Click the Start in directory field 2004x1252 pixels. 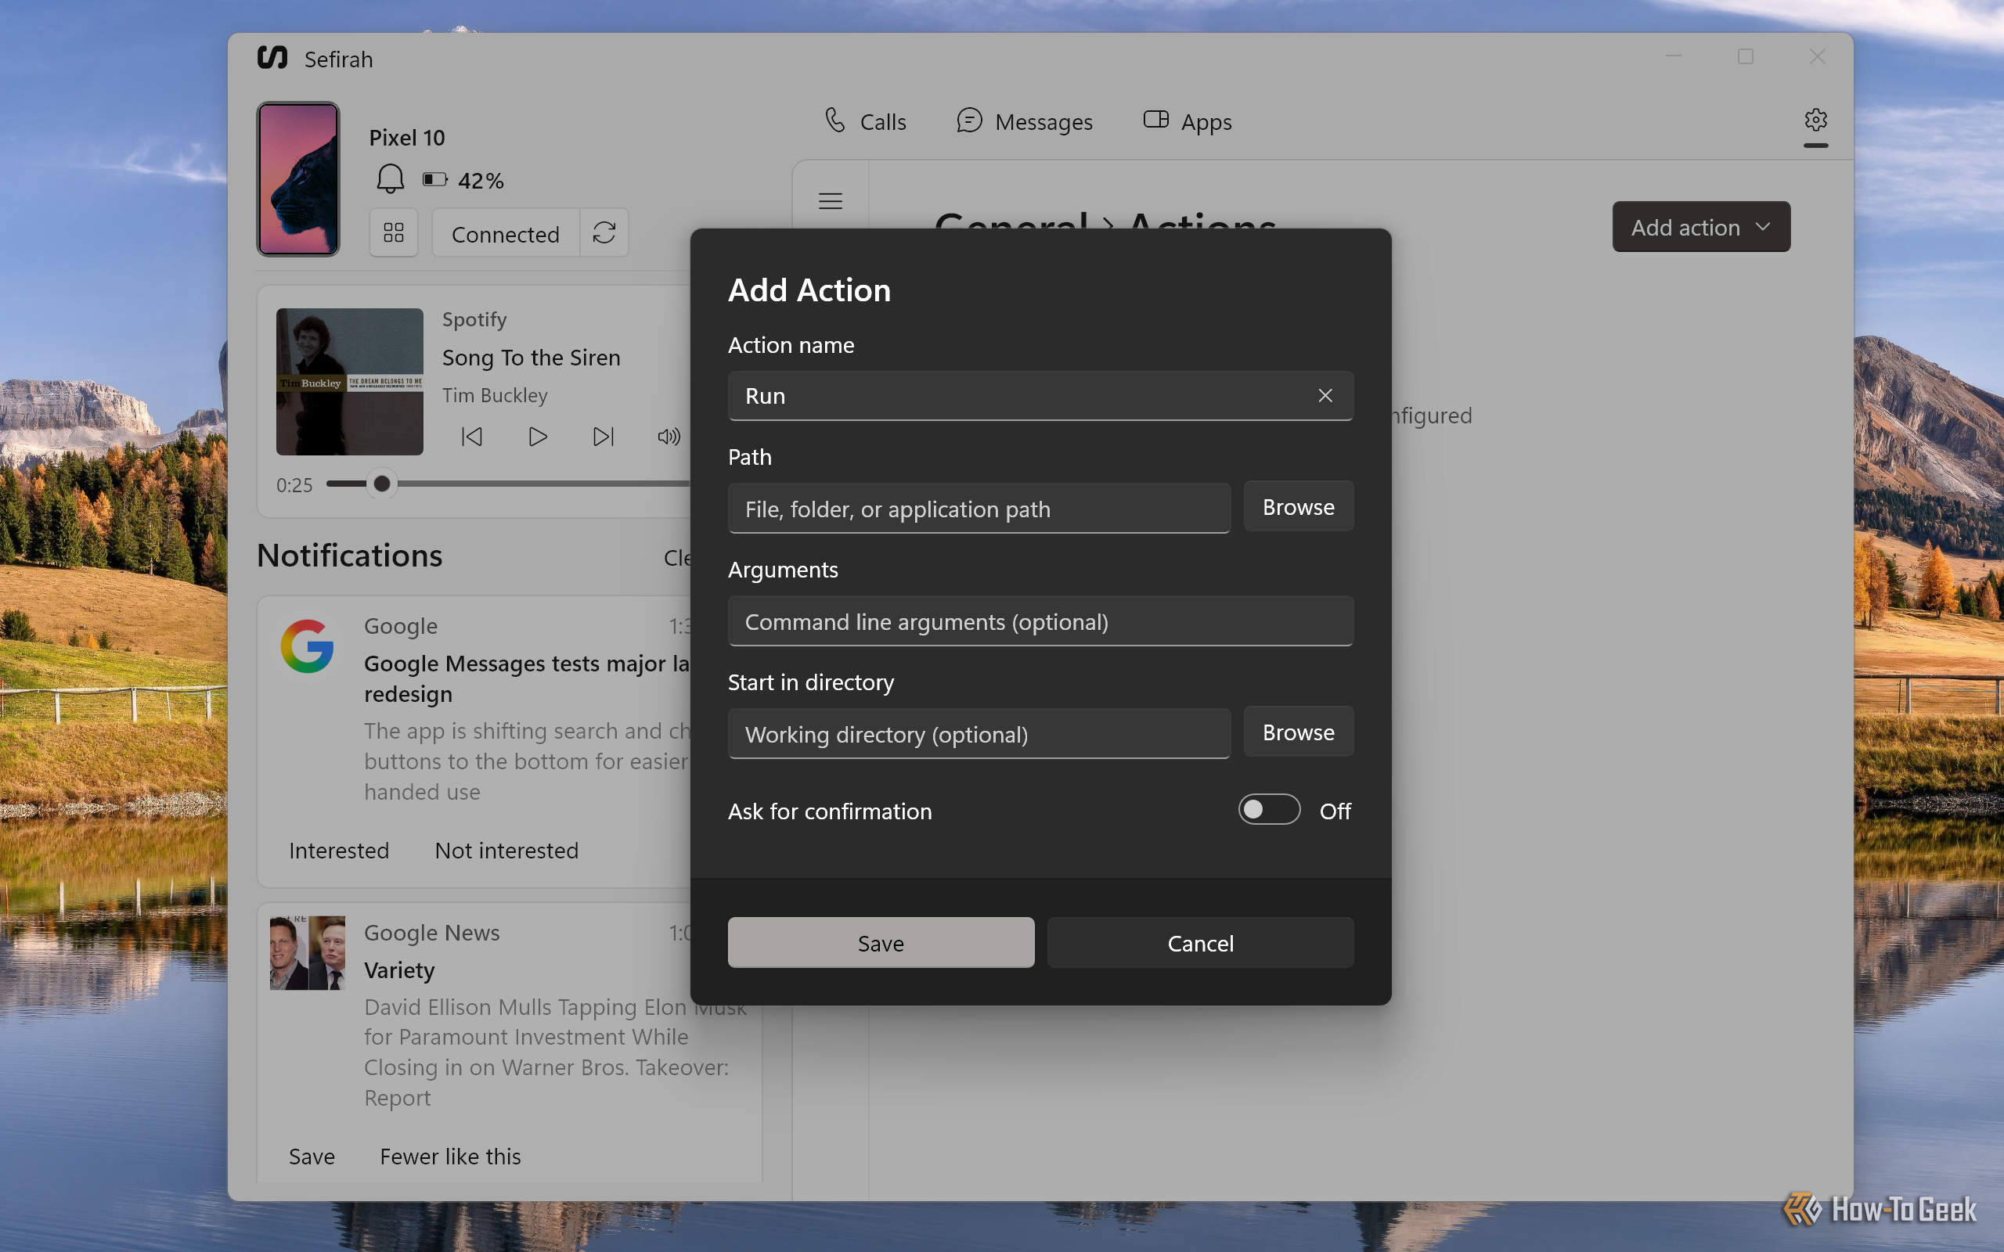tap(979, 734)
